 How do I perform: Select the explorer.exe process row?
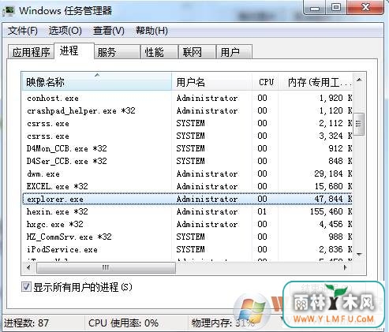(x=187, y=199)
